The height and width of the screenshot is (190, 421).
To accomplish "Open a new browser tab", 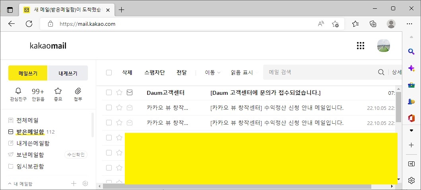I will pyautogui.click(x=122, y=10).
